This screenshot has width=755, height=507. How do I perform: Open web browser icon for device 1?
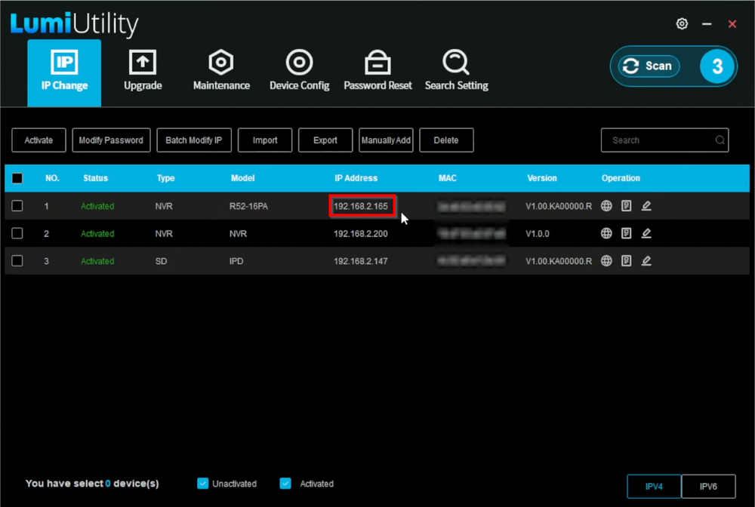coord(606,206)
